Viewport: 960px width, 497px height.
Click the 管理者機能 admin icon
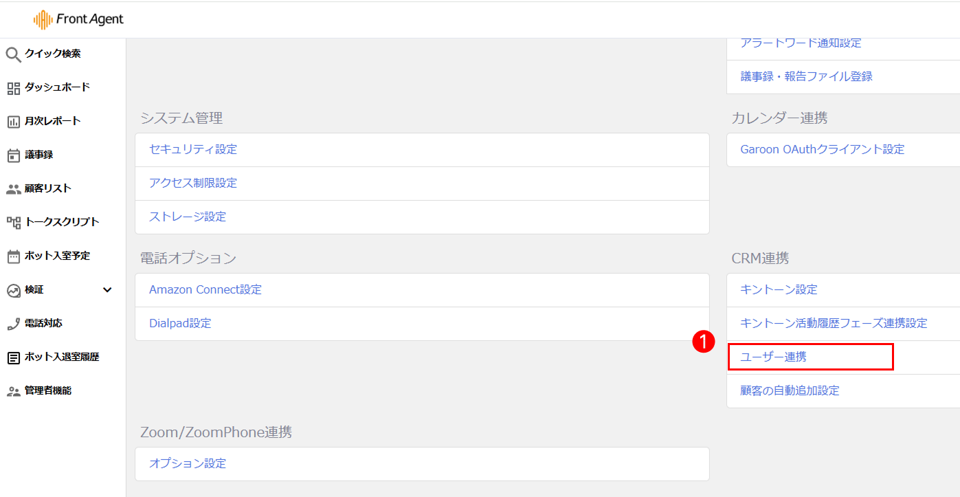coord(14,391)
